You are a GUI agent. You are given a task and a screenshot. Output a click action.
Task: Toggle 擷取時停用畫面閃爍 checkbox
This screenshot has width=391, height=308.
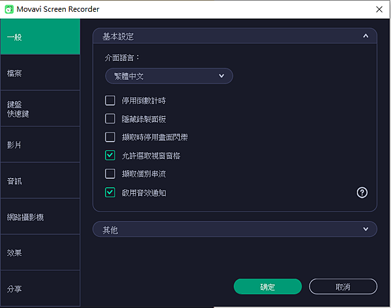point(110,137)
